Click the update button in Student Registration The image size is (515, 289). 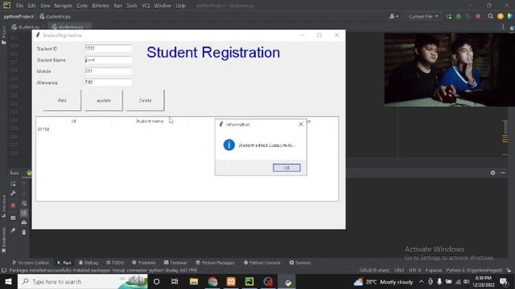click(x=104, y=100)
